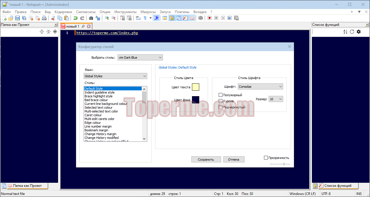
Task: Click UTF-8 encoding in status bar
Action: click(326, 194)
